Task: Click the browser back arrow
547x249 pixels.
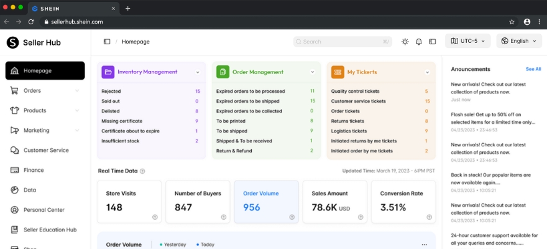Action: [7, 22]
